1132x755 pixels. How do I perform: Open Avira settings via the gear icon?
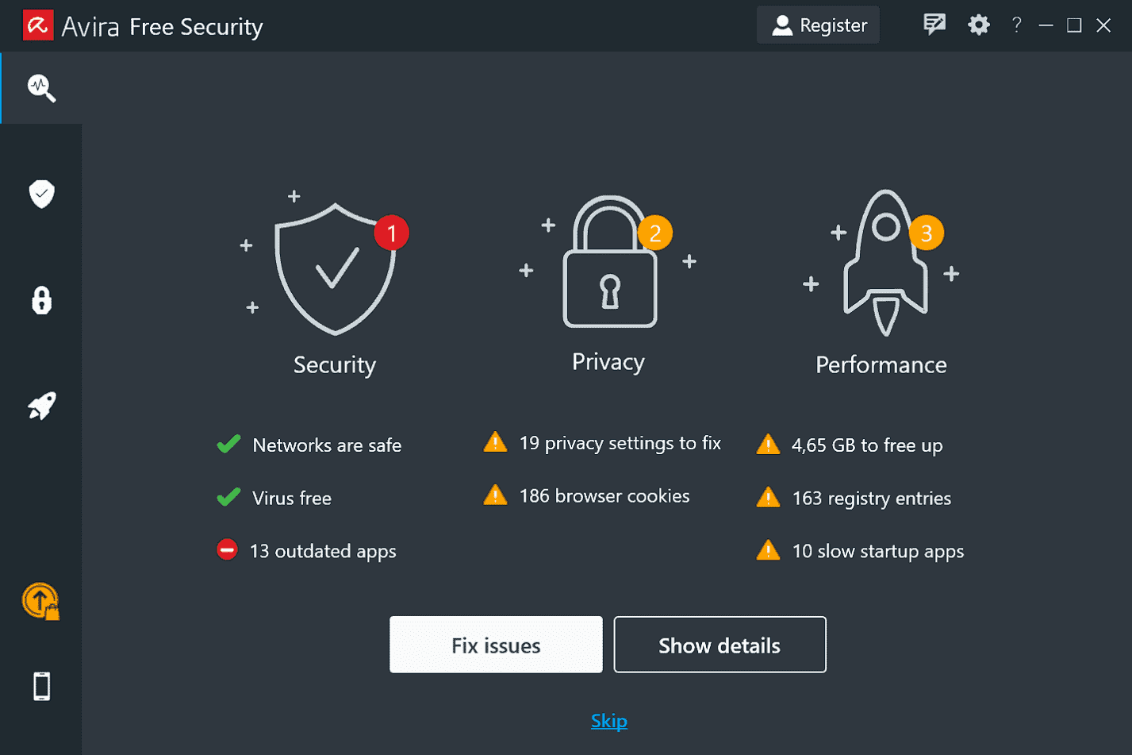(978, 25)
